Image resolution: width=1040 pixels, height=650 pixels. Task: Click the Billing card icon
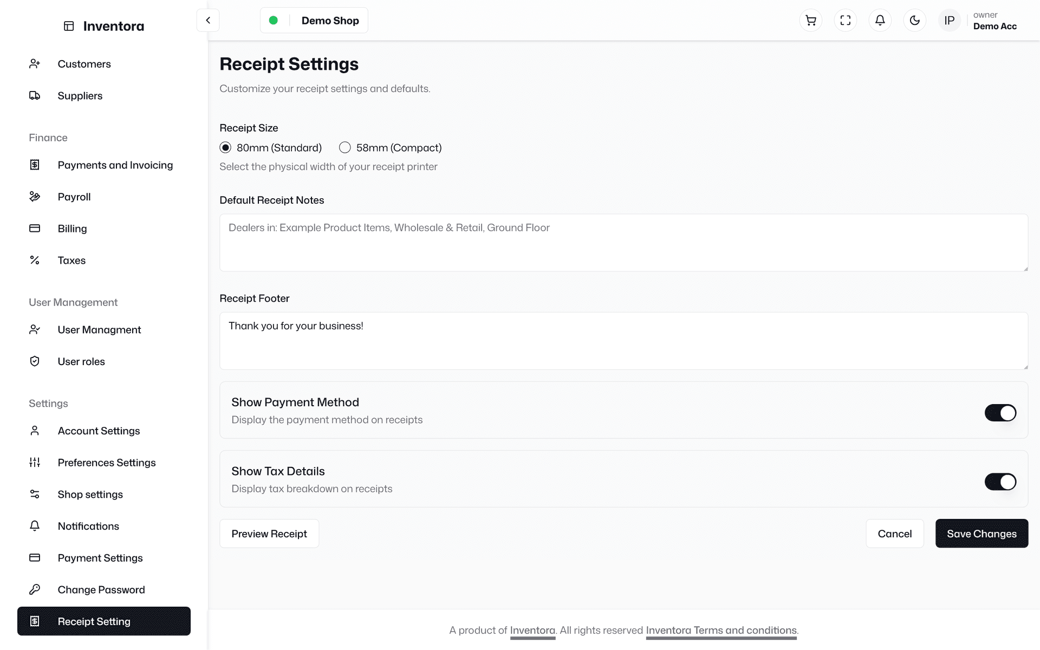(35, 229)
